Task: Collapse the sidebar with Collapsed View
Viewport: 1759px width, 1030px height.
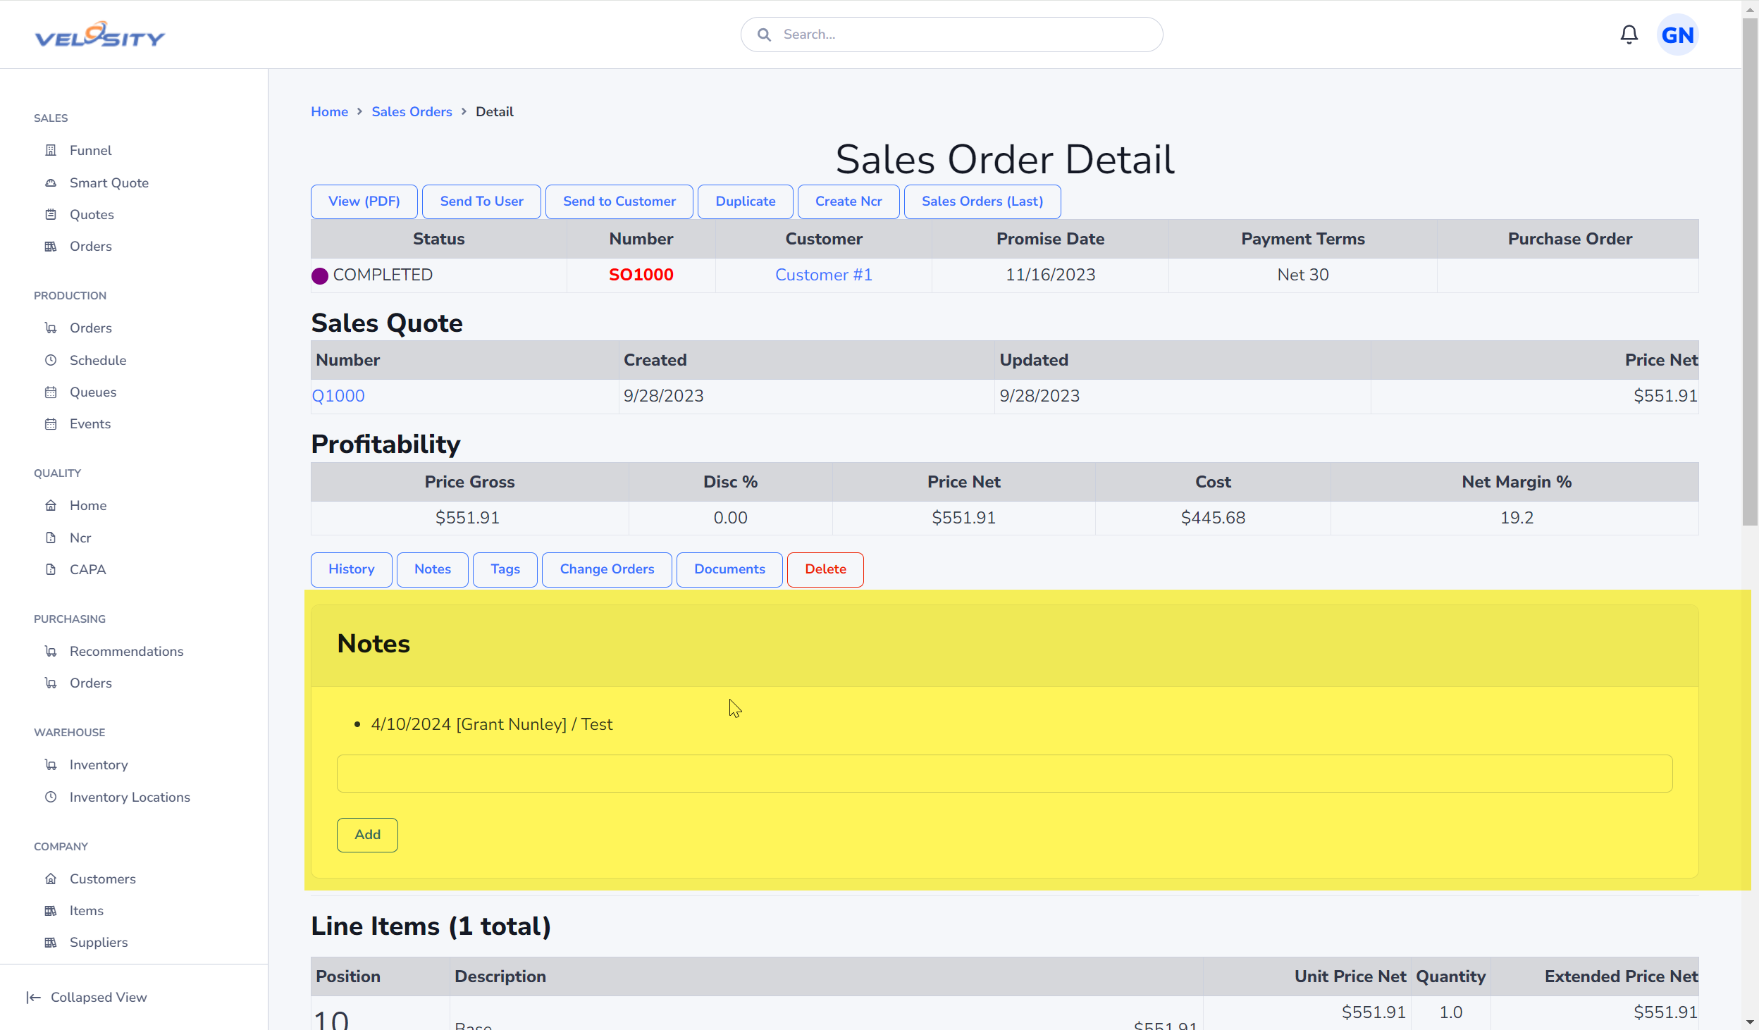Action: [87, 997]
